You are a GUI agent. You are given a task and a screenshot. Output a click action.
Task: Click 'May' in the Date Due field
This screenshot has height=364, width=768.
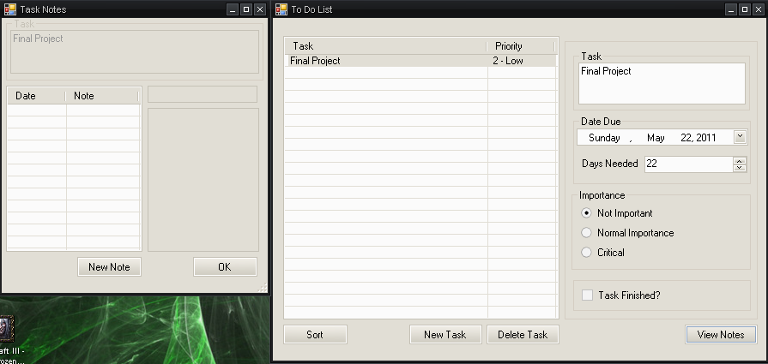656,138
